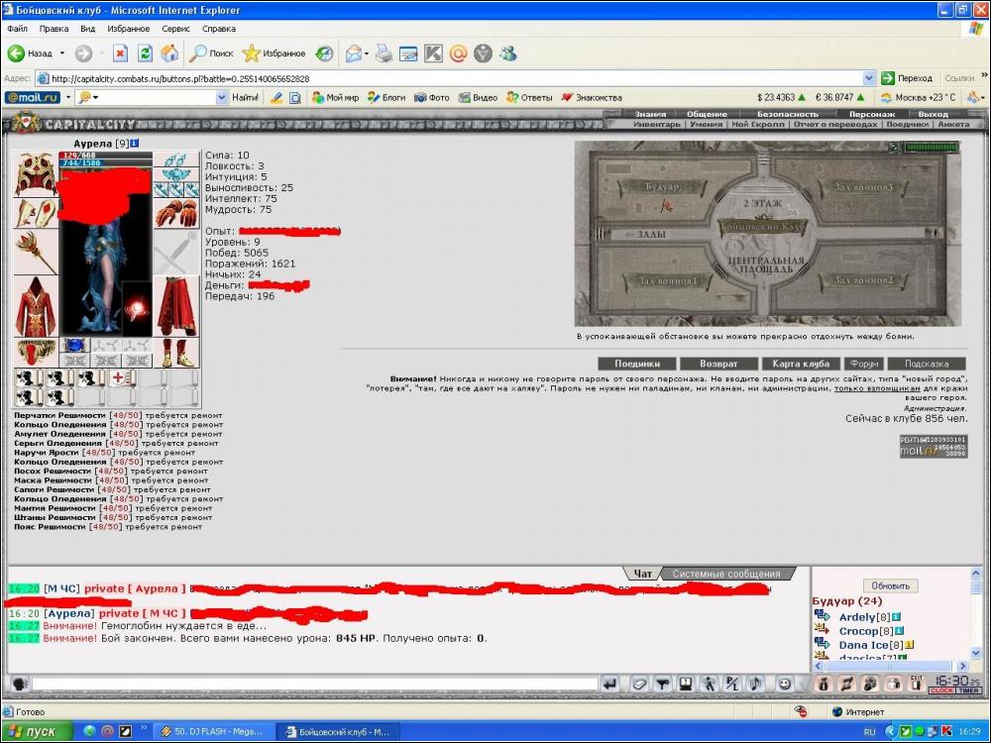Click the Пуск start button

coord(37,732)
